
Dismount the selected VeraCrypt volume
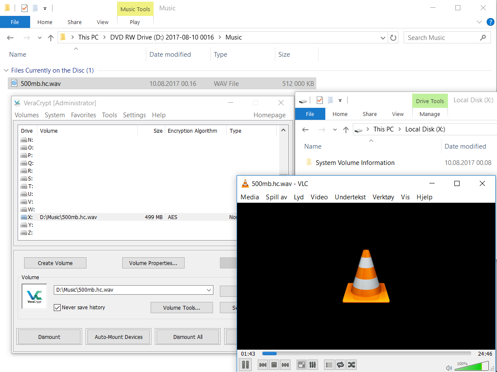click(x=49, y=337)
